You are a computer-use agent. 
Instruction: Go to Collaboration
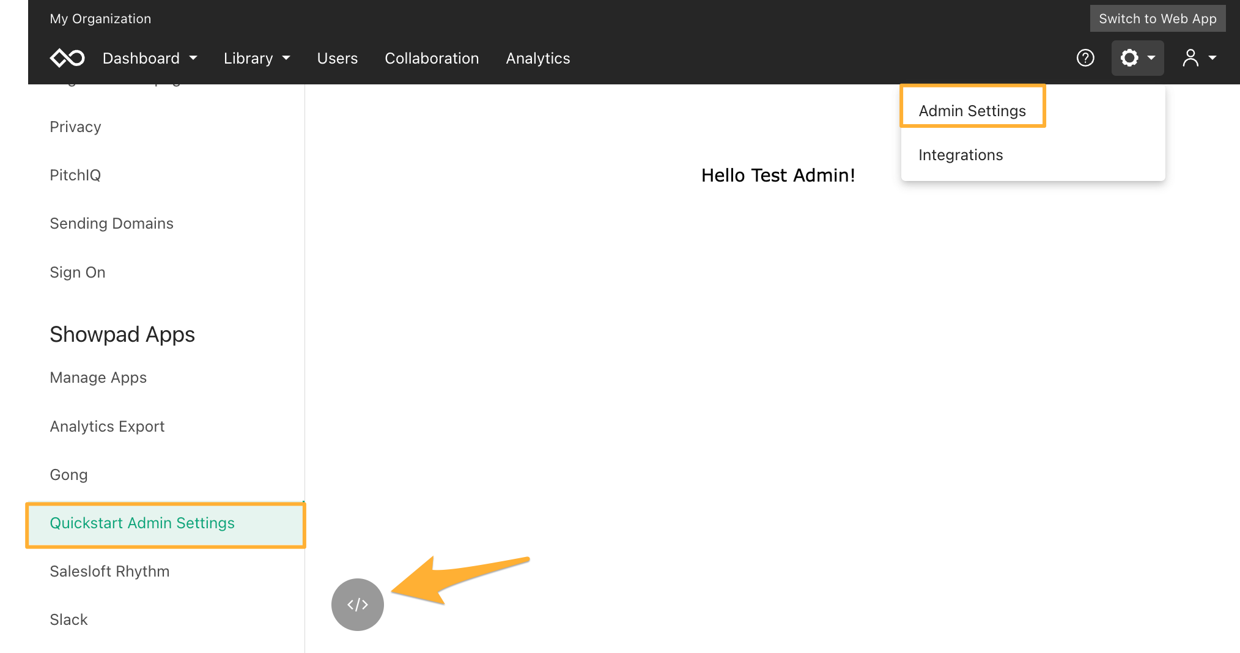[432, 58]
